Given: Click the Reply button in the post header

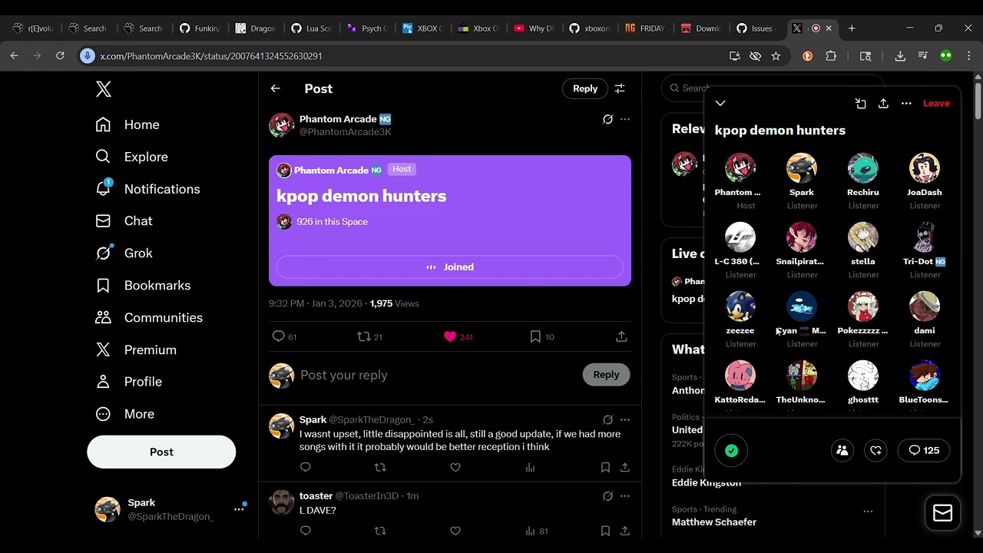Looking at the screenshot, I should point(585,89).
